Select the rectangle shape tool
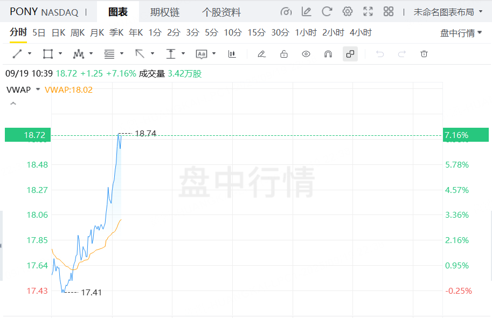The width and height of the screenshot is (492, 318). 48,54
